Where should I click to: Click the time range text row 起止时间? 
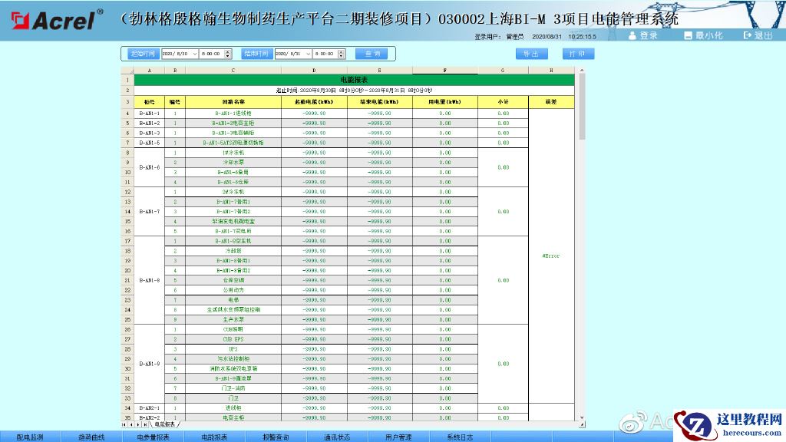355,91
